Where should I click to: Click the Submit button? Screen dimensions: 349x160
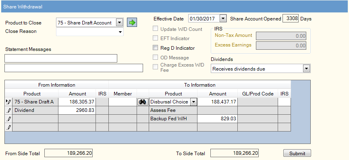pos(297,153)
